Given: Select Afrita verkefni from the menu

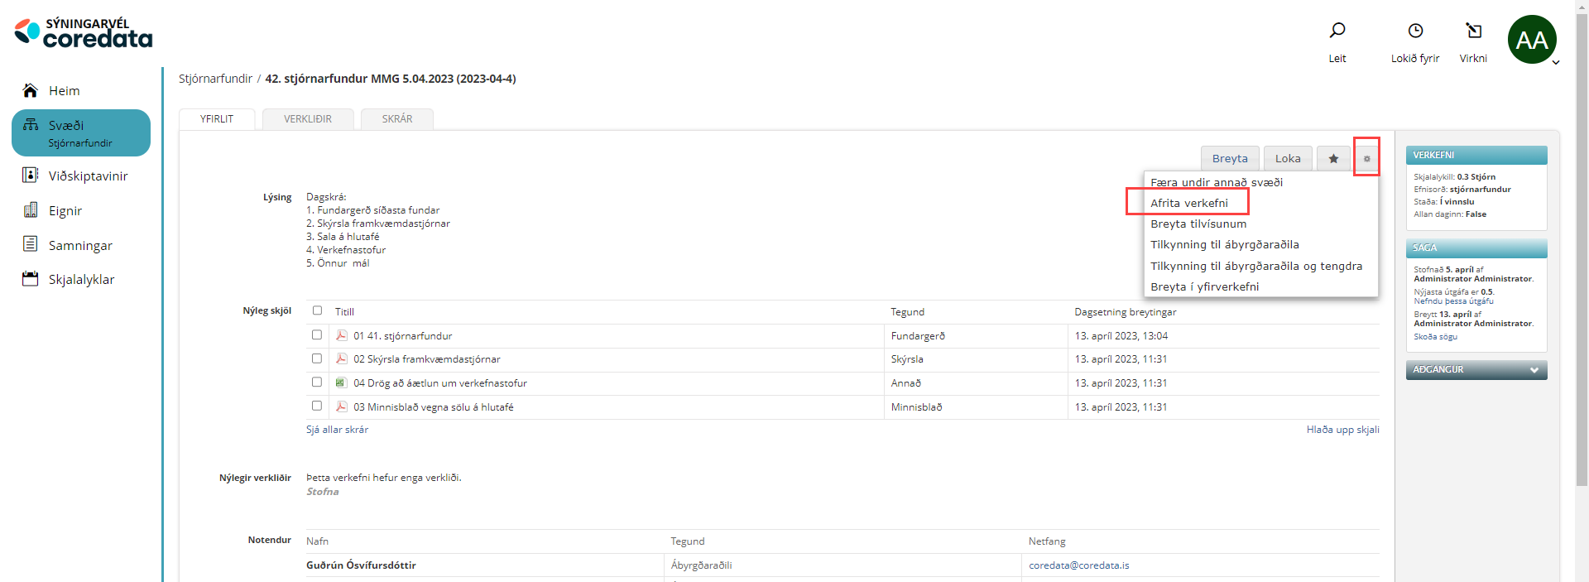Looking at the screenshot, I should click(1188, 203).
